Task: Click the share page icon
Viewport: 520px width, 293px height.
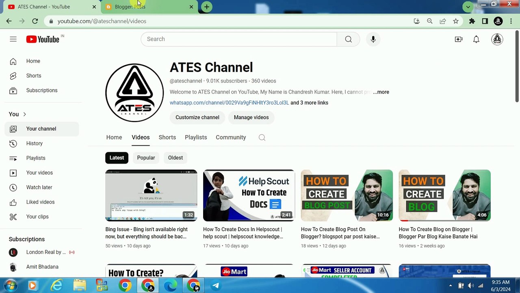Action: pos(443,21)
